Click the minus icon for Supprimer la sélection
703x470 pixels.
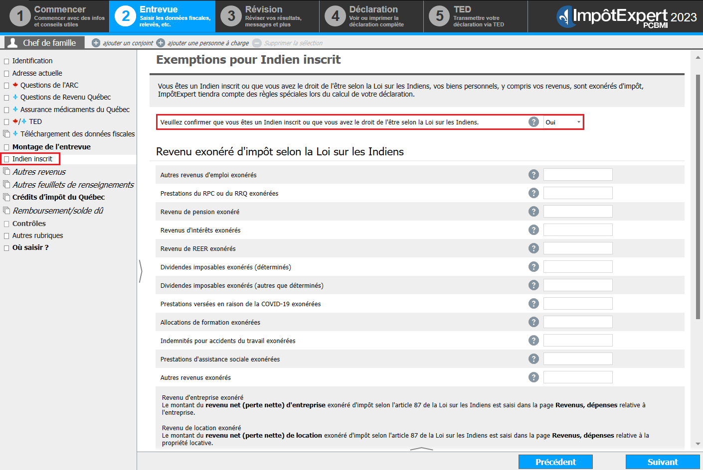257,43
